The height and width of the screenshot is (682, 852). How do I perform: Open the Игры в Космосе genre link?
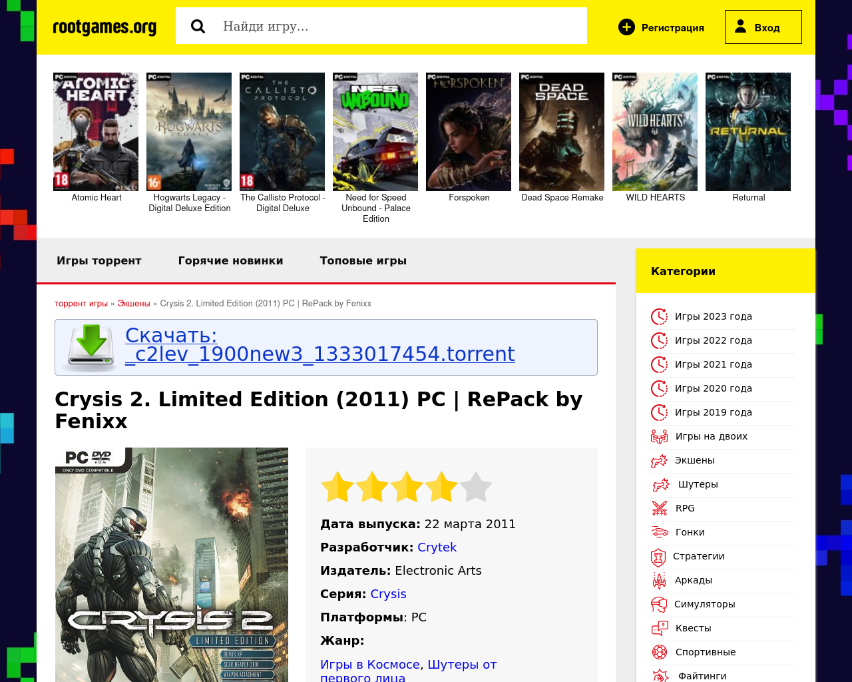click(370, 664)
